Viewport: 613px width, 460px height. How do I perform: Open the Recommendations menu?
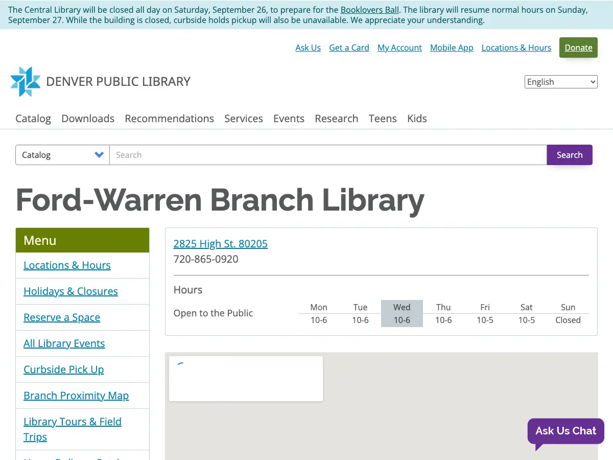click(x=170, y=119)
